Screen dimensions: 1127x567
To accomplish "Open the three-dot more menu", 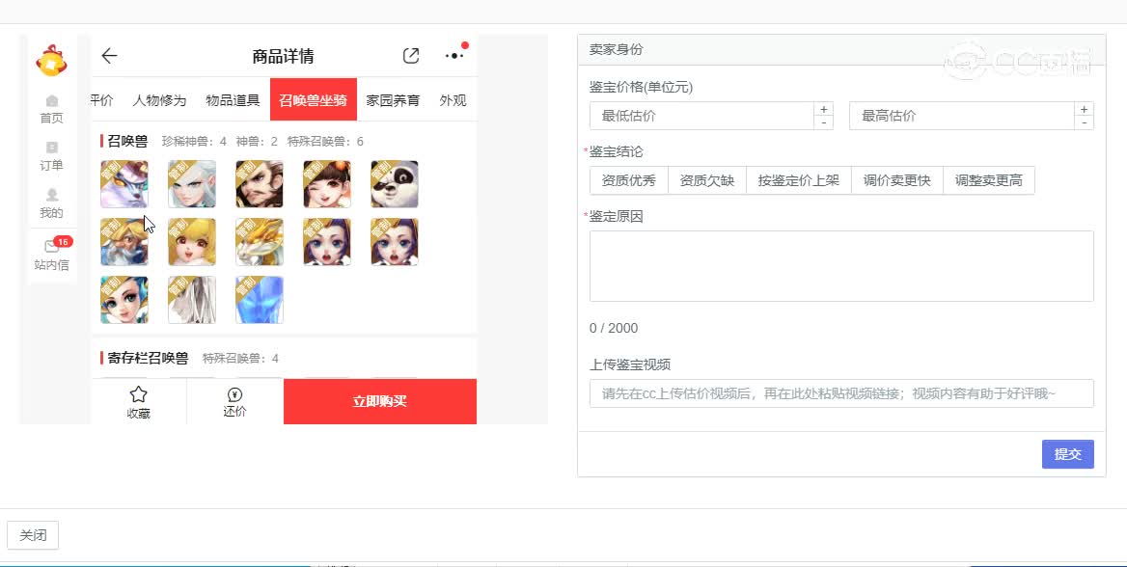I will [454, 56].
